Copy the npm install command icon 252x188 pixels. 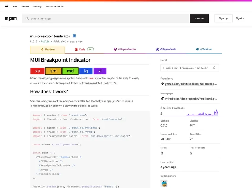click(214, 68)
